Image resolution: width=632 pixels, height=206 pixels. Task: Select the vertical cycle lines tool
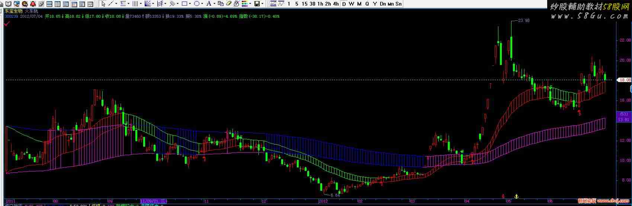click(135, 4)
